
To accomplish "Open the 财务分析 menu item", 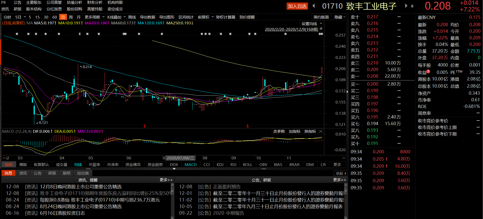I will [95, 3].
